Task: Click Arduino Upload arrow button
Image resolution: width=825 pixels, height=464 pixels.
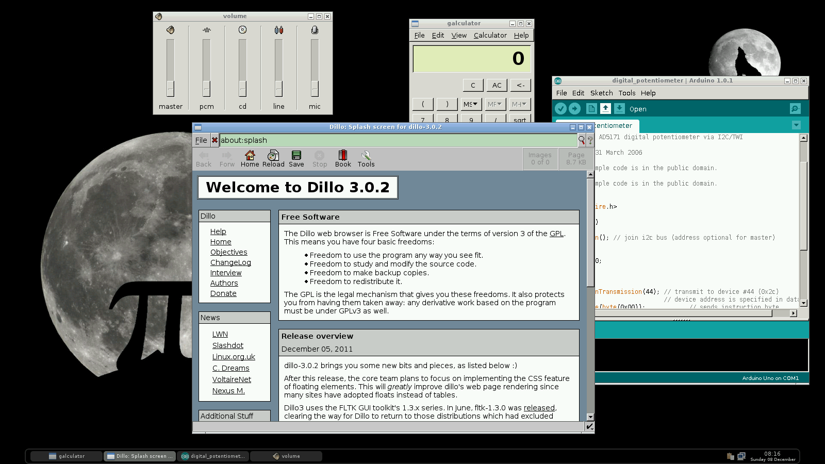Action: pyautogui.click(x=575, y=109)
